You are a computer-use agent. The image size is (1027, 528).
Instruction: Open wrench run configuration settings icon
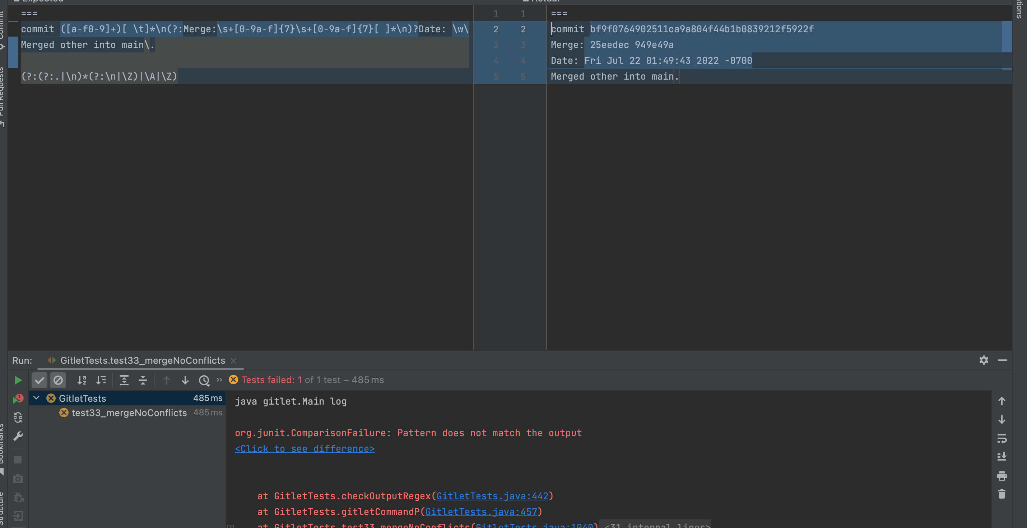[18, 437]
